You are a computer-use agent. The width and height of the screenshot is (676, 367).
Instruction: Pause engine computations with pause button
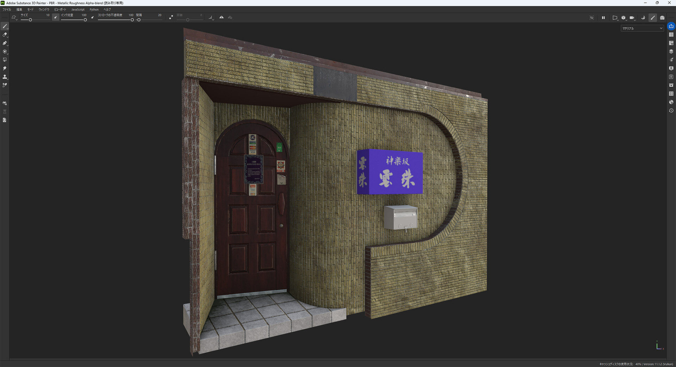click(x=603, y=18)
